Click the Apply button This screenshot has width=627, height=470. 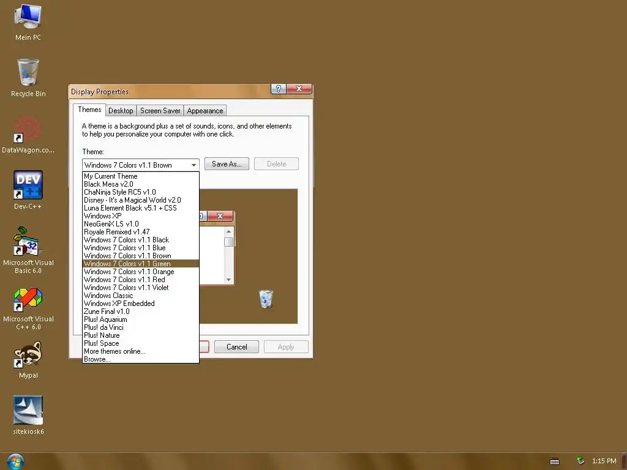coord(286,347)
